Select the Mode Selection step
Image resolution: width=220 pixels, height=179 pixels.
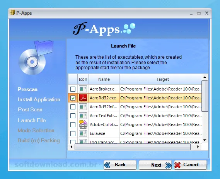click(x=36, y=130)
